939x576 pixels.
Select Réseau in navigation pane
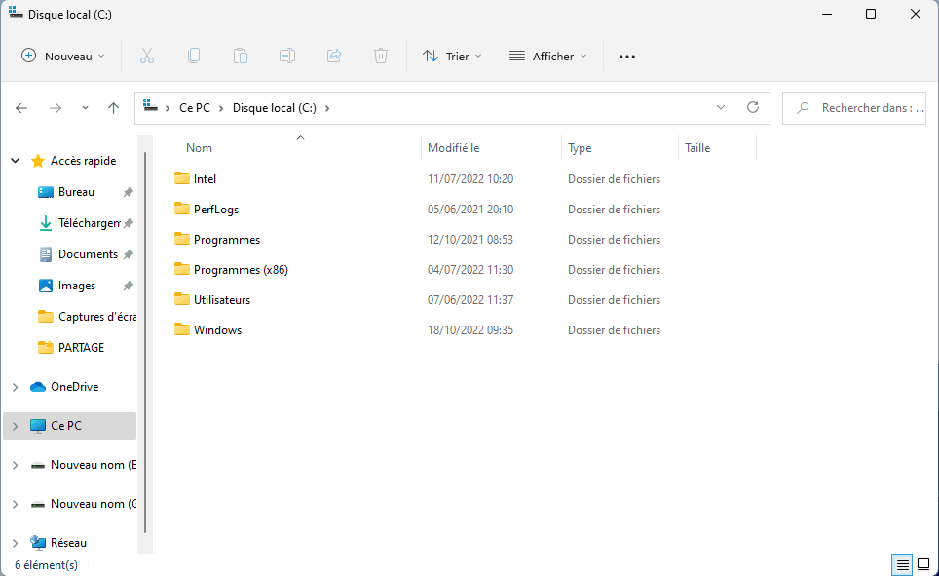68,543
